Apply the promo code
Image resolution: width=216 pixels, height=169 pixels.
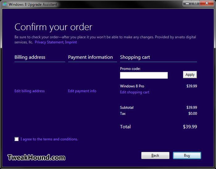[x=190, y=75]
